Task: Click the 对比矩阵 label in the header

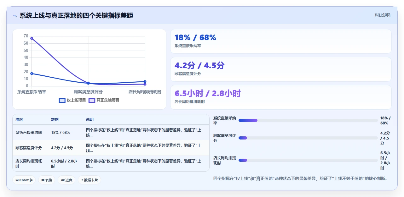Action: (383, 15)
